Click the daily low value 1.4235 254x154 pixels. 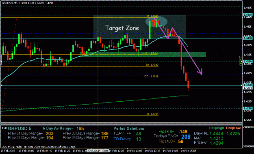233,134
